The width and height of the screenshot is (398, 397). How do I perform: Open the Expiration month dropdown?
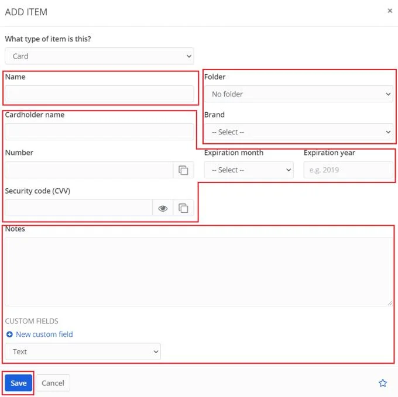coord(249,170)
